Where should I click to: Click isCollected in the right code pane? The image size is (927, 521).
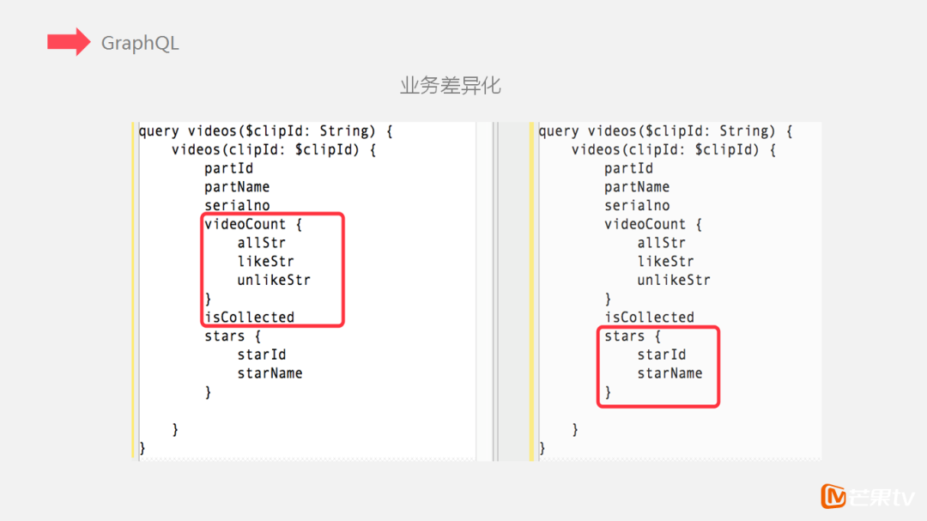pyautogui.click(x=649, y=318)
